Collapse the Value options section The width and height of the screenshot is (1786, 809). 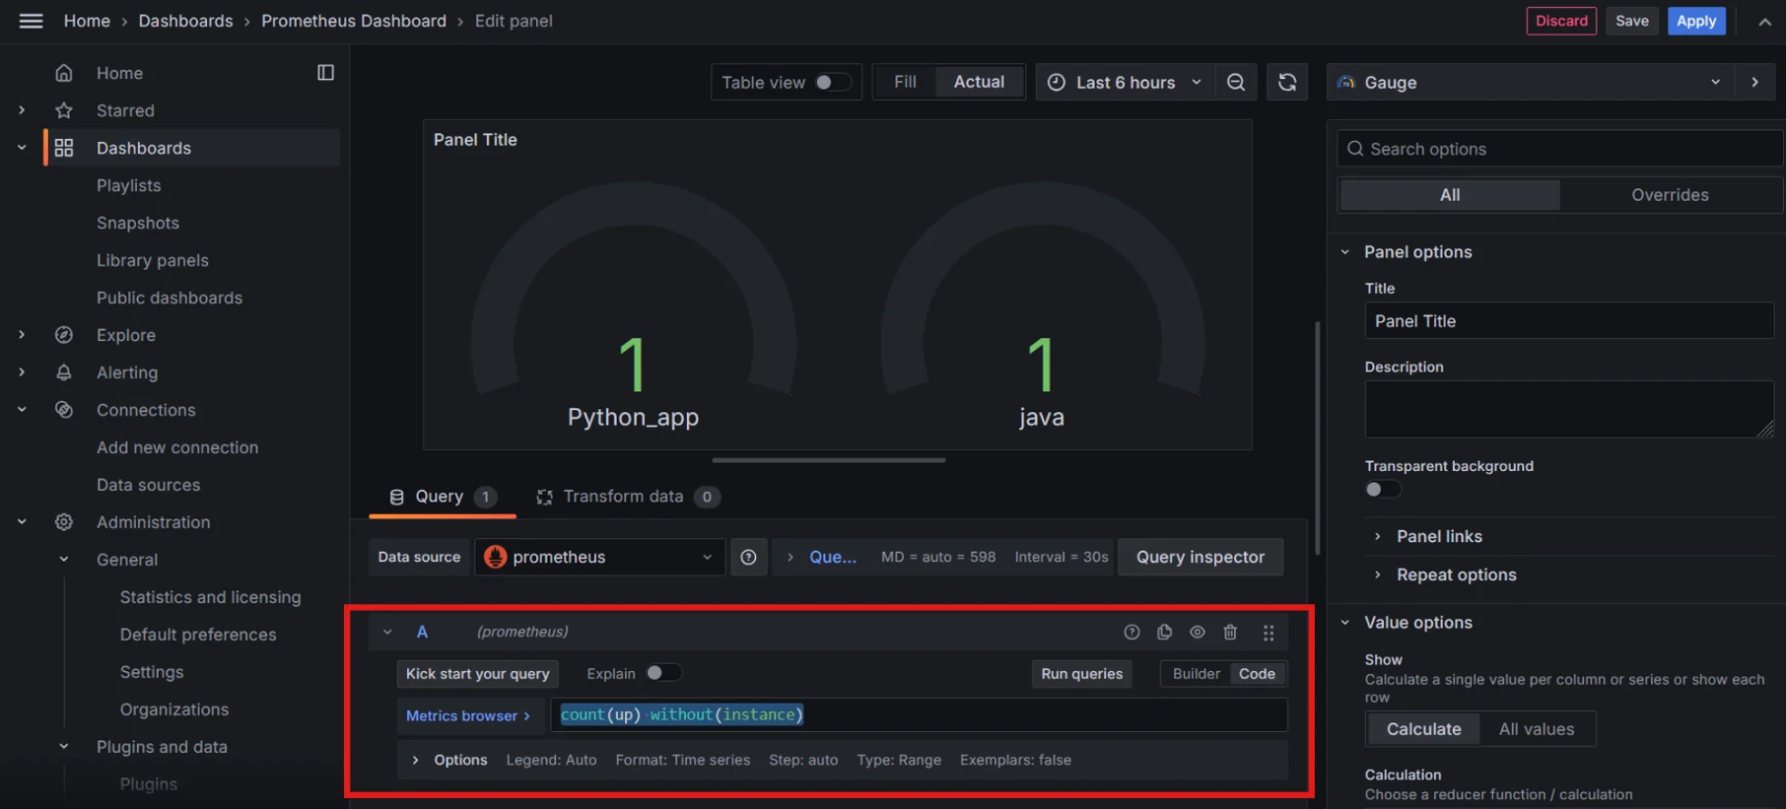[x=1345, y=623]
